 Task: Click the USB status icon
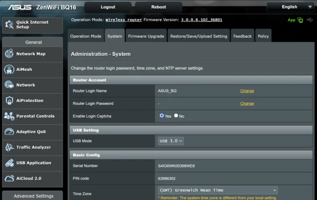pos(309,20)
